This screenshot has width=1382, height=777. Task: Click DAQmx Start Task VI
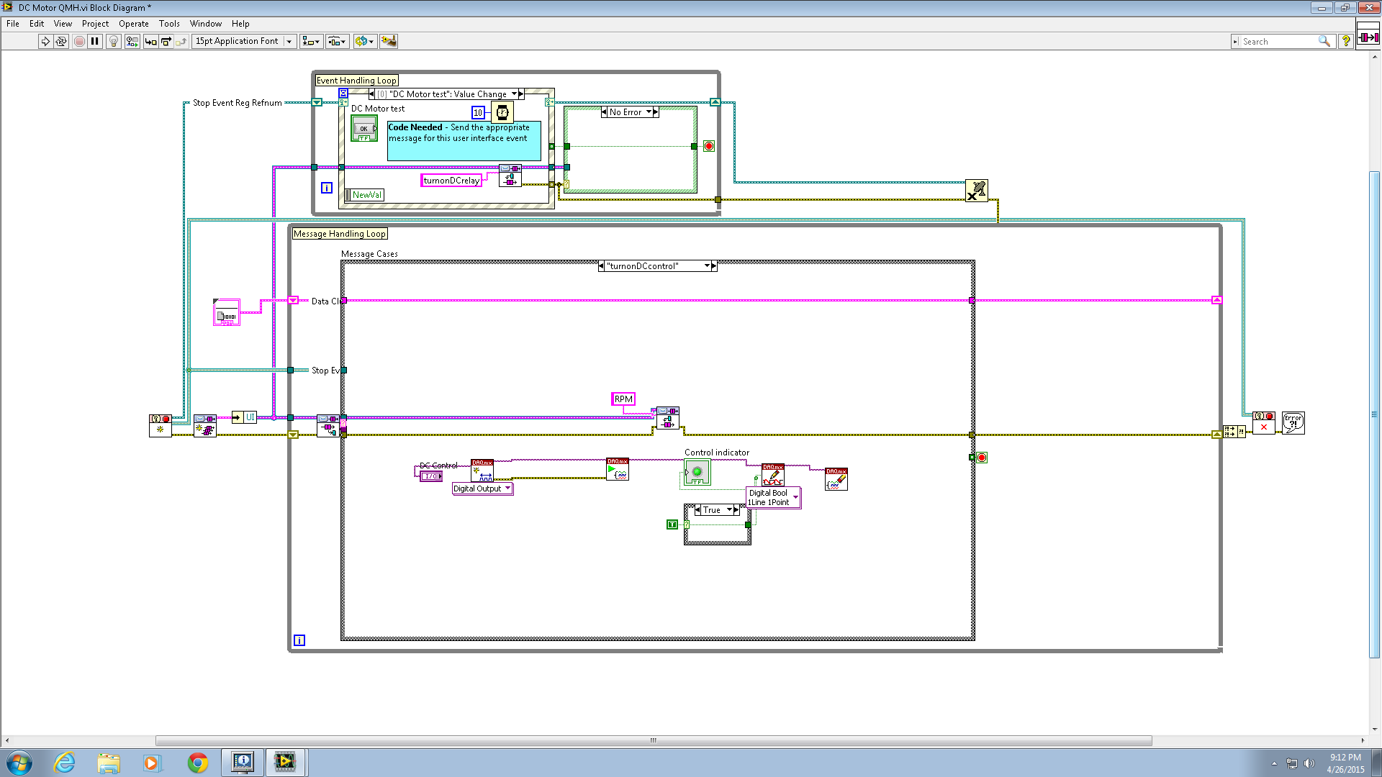point(618,469)
